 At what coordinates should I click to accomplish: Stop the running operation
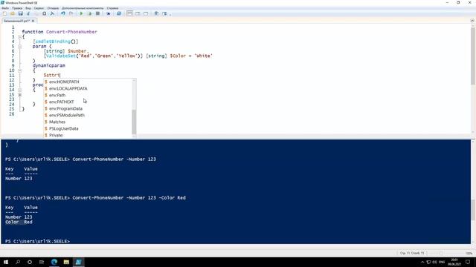(97, 13)
